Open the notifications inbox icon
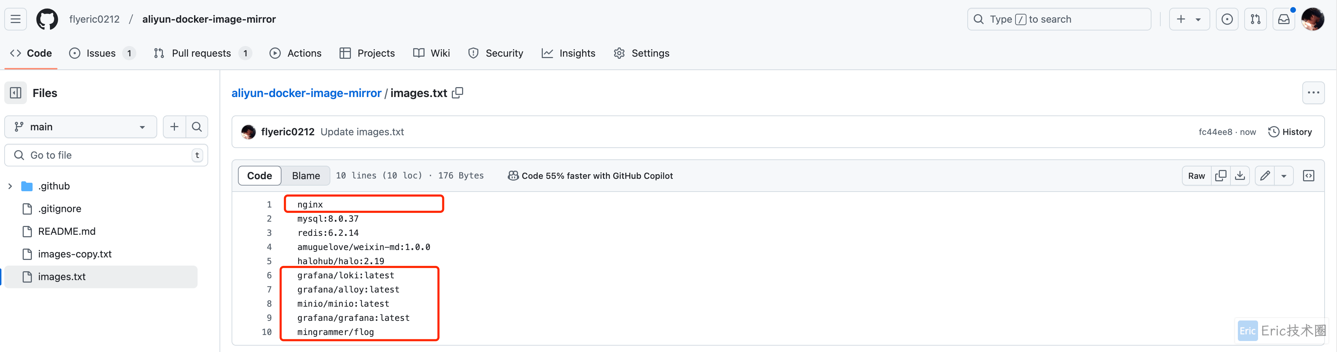Viewport: 1337px width, 352px height. tap(1284, 19)
